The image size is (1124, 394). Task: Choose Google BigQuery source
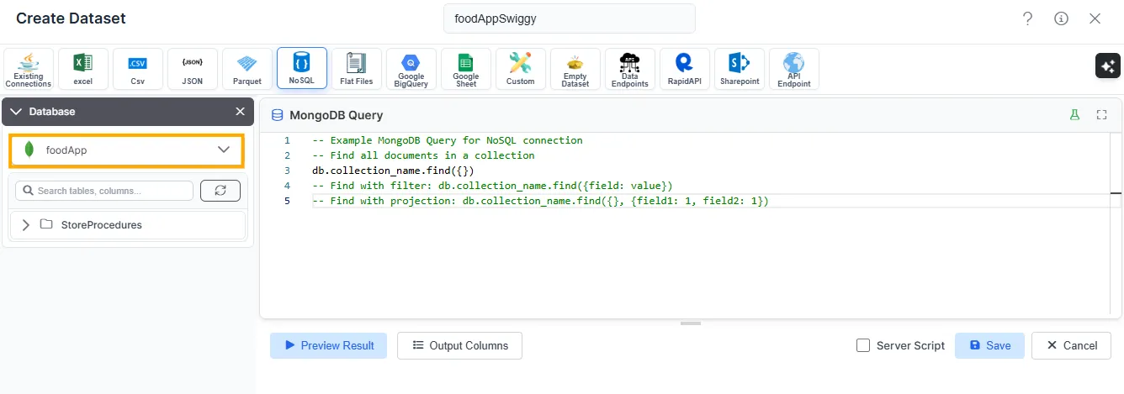[411, 69]
